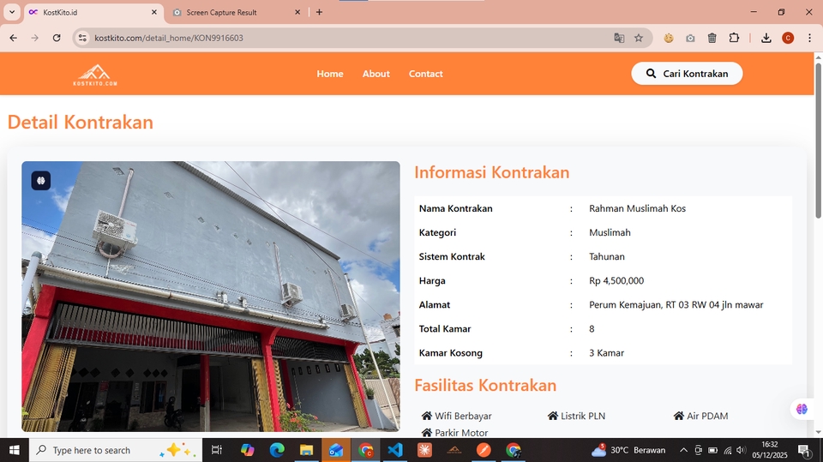Open the Windows Start menu
Viewport: 823px width, 462px height.
pos(15,450)
